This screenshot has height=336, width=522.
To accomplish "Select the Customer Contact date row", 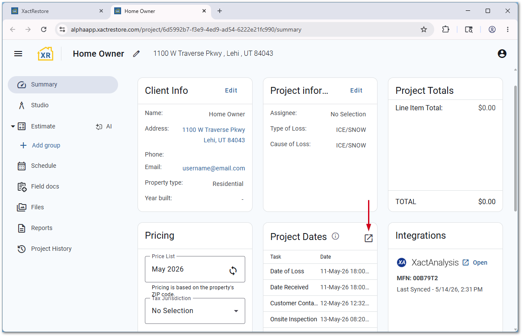I will [x=320, y=304].
